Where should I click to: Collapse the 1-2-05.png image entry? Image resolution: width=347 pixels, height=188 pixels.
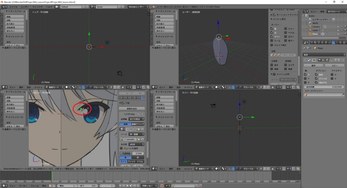point(121,114)
